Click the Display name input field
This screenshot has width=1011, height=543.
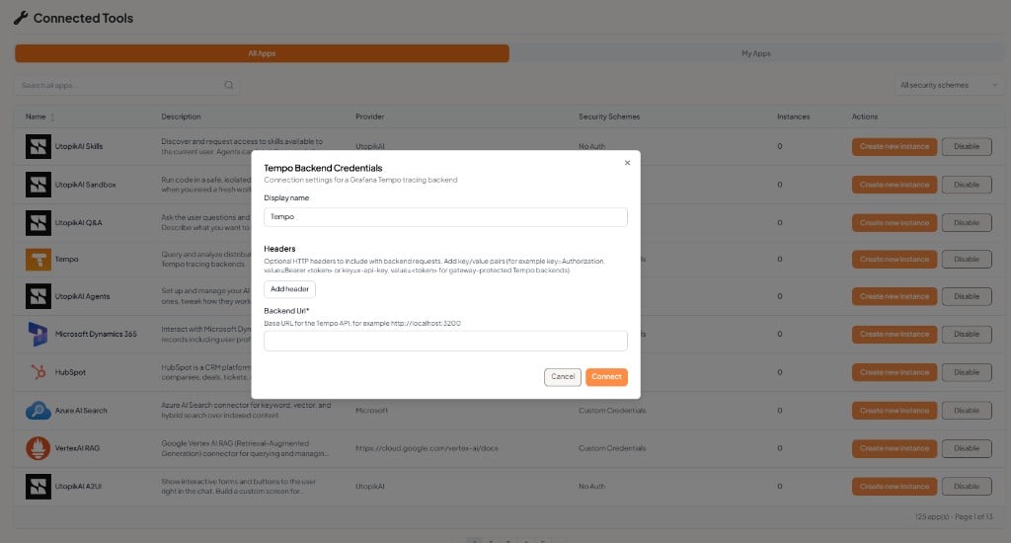(x=445, y=216)
